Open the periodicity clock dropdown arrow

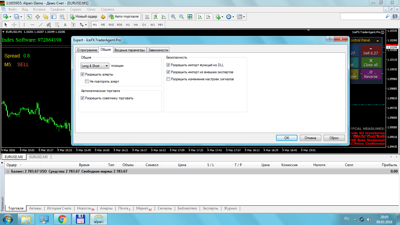233,17
